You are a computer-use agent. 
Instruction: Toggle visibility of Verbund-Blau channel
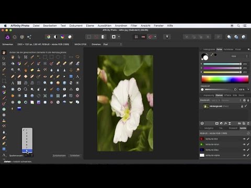[x=244, y=150]
